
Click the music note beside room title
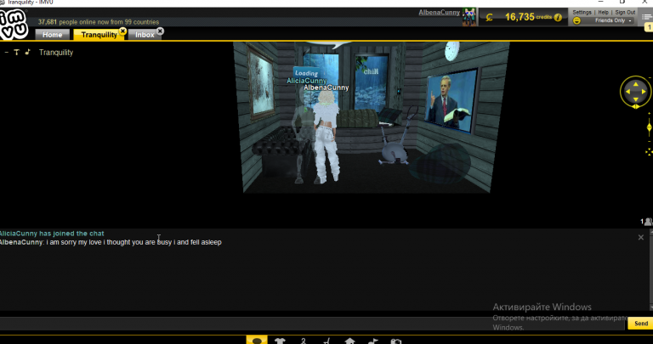(27, 52)
